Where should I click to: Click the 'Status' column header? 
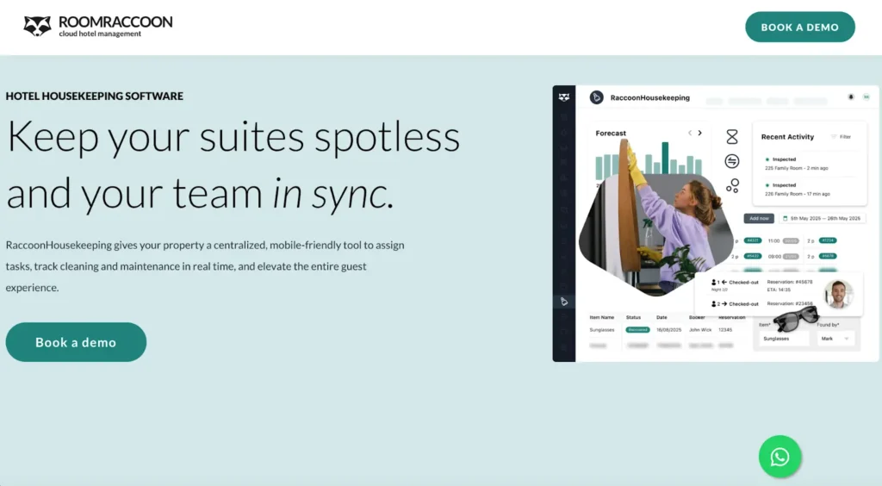coord(633,317)
